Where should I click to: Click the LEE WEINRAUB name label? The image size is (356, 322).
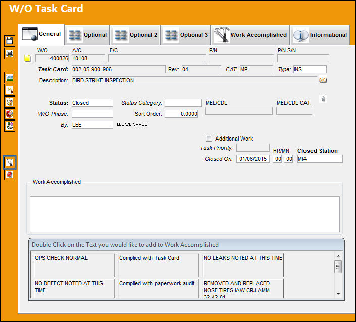[132, 124]
